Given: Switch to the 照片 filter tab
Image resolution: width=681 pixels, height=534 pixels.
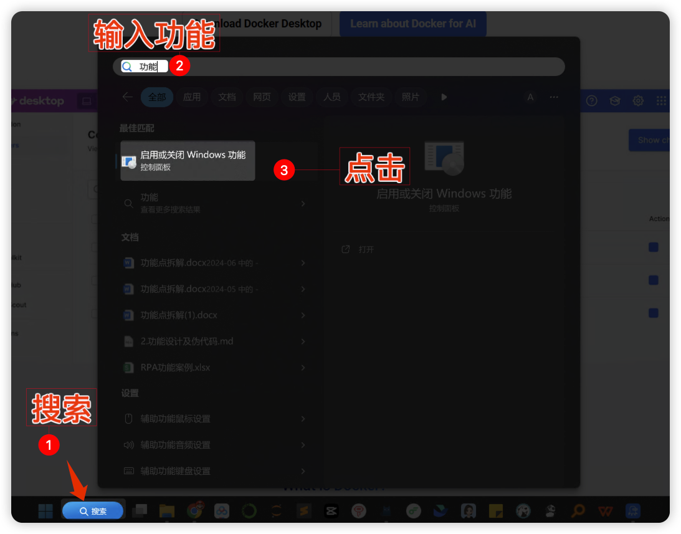Looking at the screenshot, I should click(411, 97).
